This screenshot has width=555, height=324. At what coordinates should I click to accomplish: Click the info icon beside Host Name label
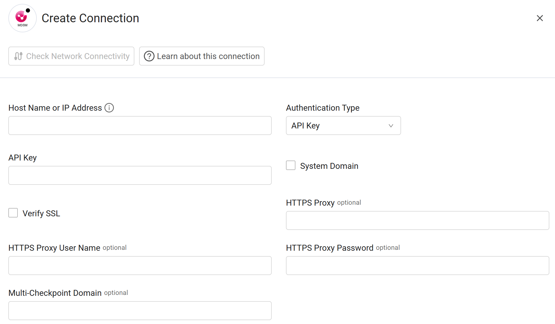click(109, 108)
